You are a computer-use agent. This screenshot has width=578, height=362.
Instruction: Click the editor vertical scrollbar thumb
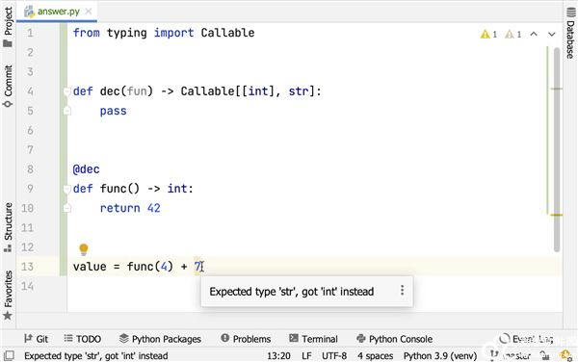click(x=557, y=149)
